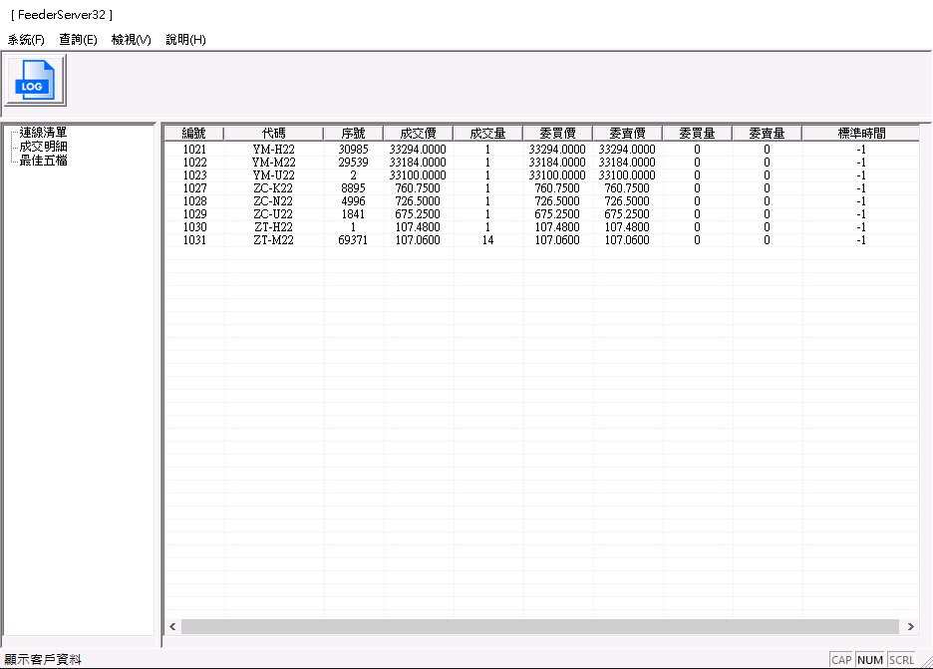Select 連線清單 in the tree
The height and width of the screenshot is (669, 933).
[x=43, y=133]
